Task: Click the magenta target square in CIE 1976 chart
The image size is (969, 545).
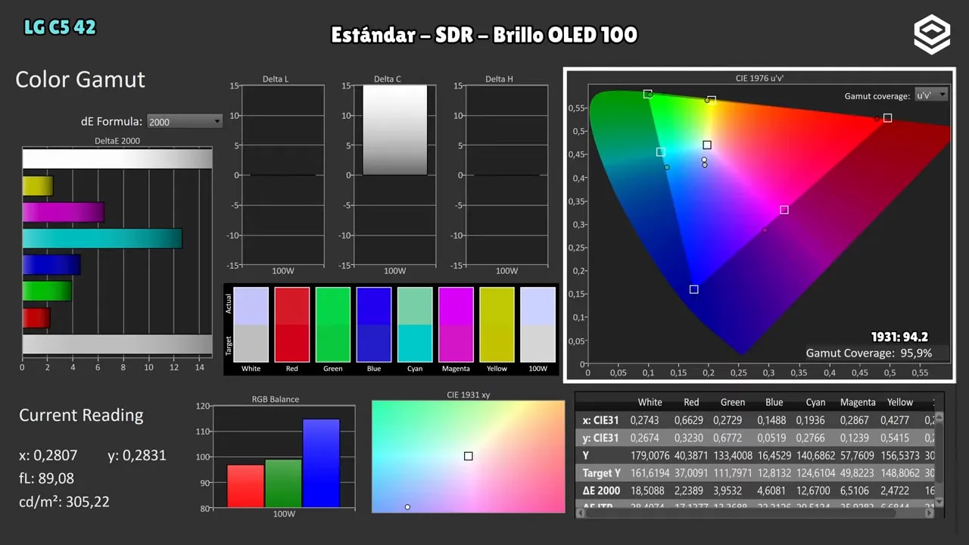Action: point(784,210)
